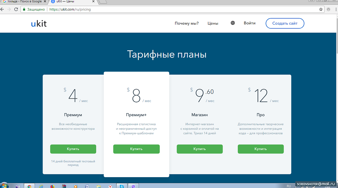
Task: Click the Тарифные планы heading
Action: click(167, 54)
